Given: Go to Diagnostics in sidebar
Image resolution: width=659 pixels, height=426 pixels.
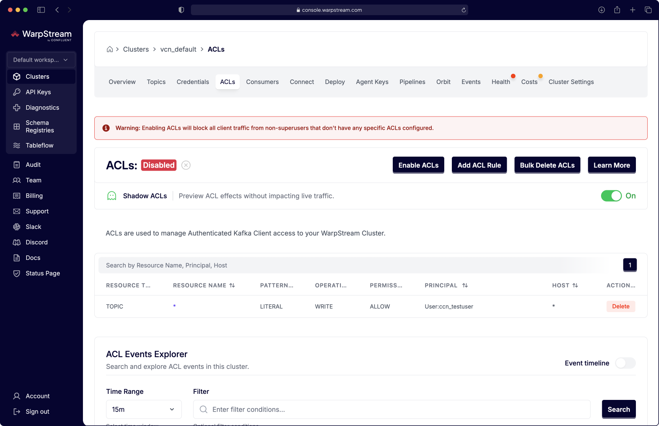Looking at the screenshot, I should [41, 107].
